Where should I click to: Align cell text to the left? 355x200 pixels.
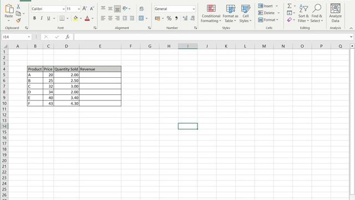tap(103, 18)
